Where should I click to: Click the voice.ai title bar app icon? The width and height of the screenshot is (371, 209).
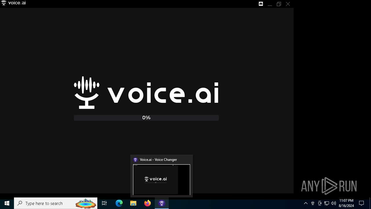click(x=3, y=3)
